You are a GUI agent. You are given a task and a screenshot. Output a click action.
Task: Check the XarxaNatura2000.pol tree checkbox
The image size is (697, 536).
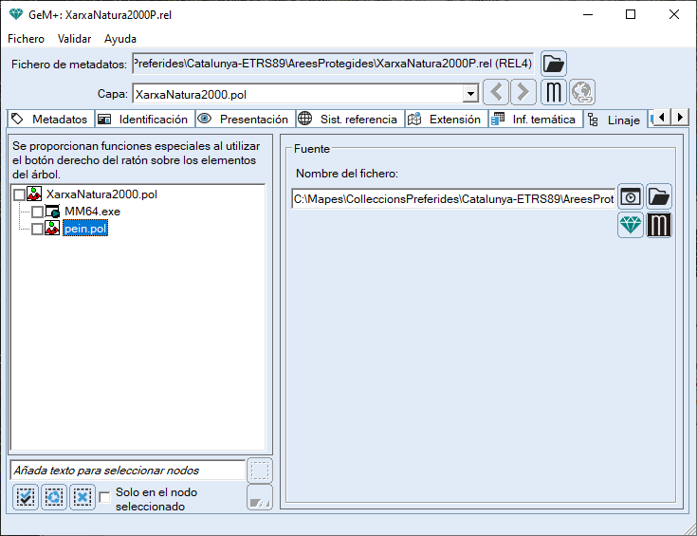click(20, 194)
